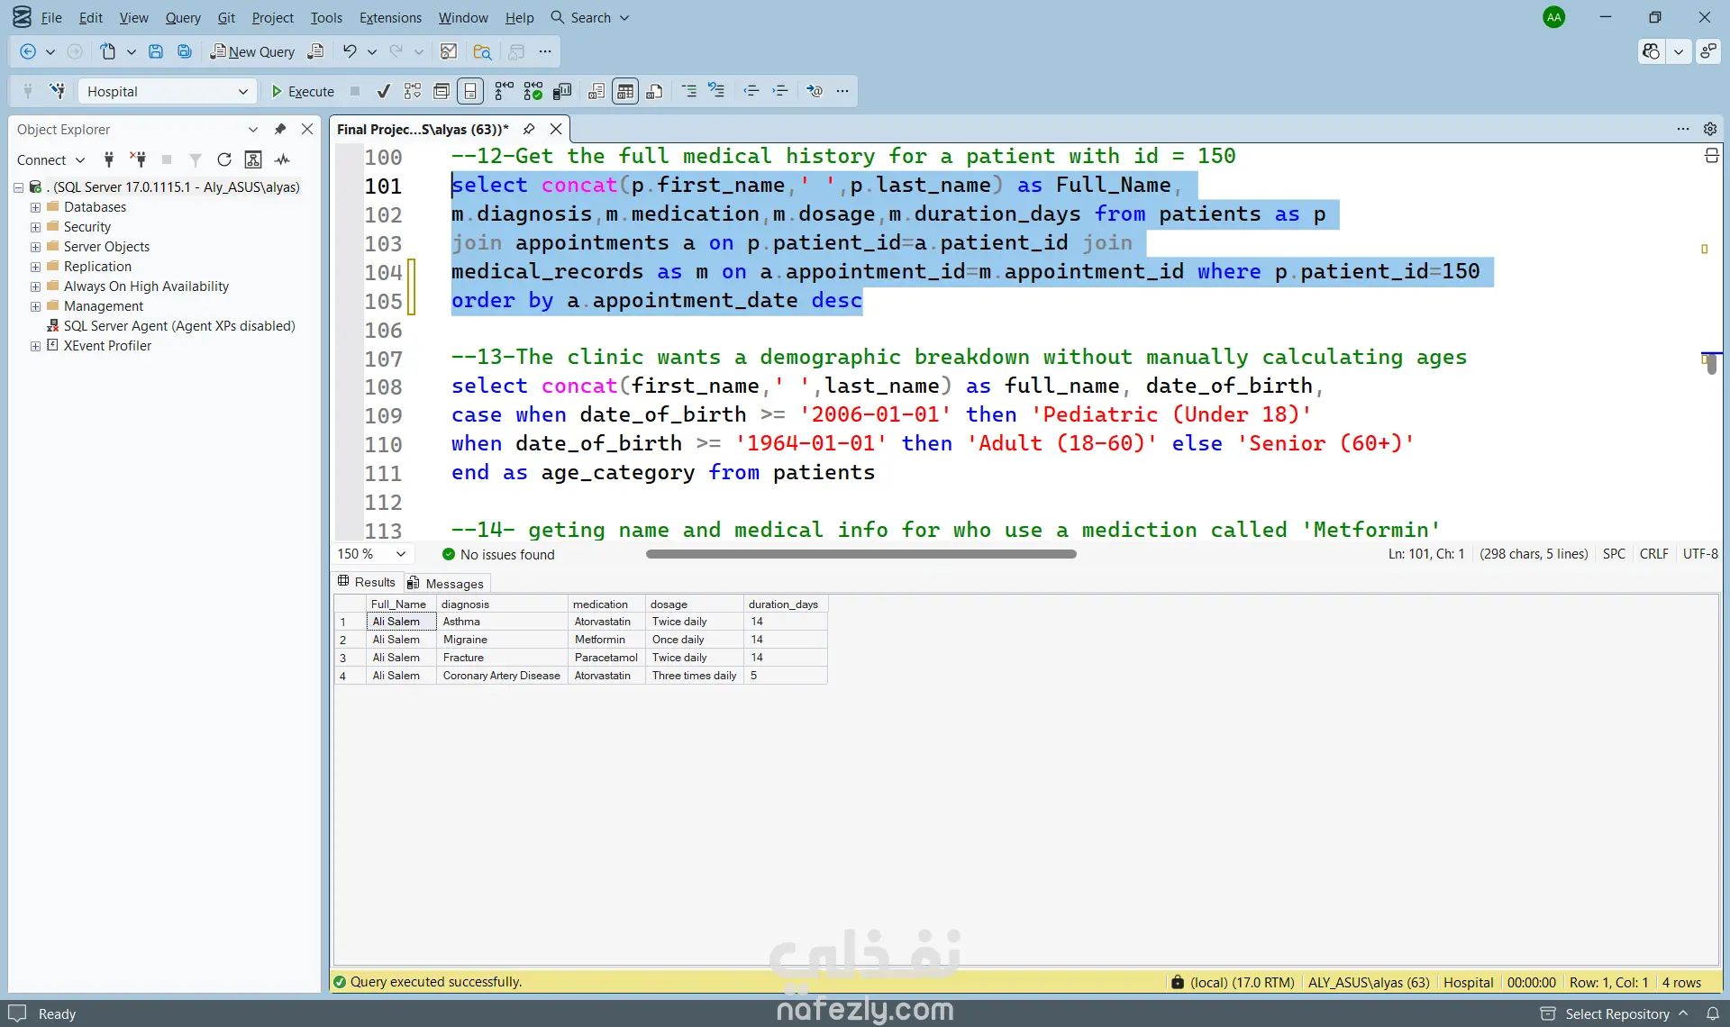The height and width of the screenshot is (1027, 1730).
Task: Click the New Query button
Action: (252, 51)
